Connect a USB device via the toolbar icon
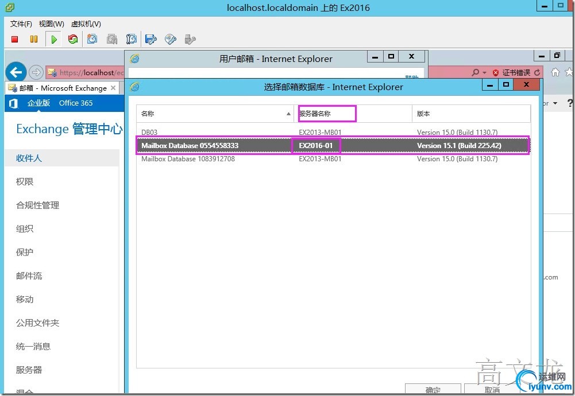 [x=190, y=39]
